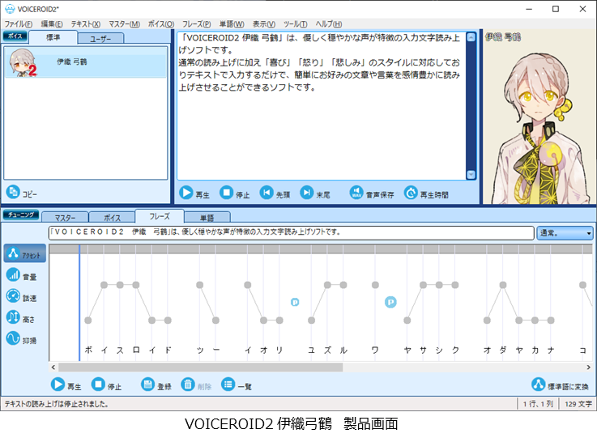Open the 単語 menu

[x=232, y=24]
